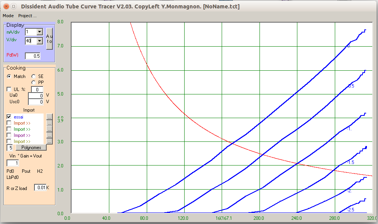This screenshot has width=378, height=224.
Task: Choose the PP radio option
Action: tap(34, 82)
